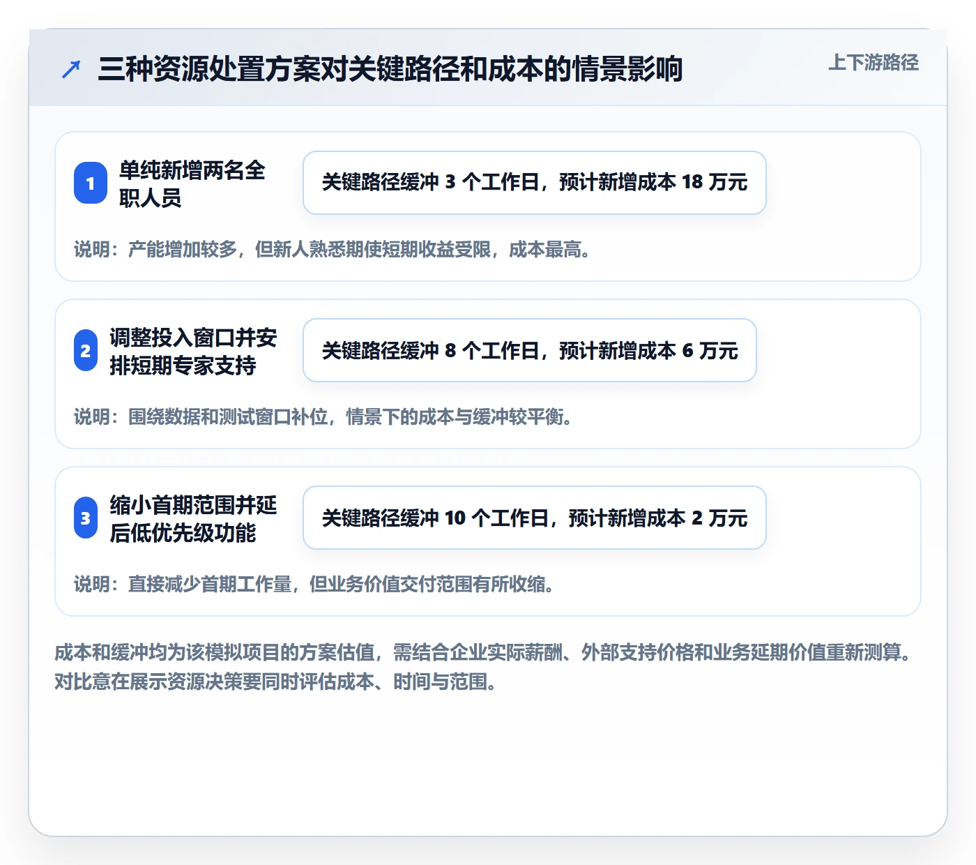Click the box showing 缓冲 10 个工作日 成本 2 万元
976x865 pixels.
[x=535, y=518]
